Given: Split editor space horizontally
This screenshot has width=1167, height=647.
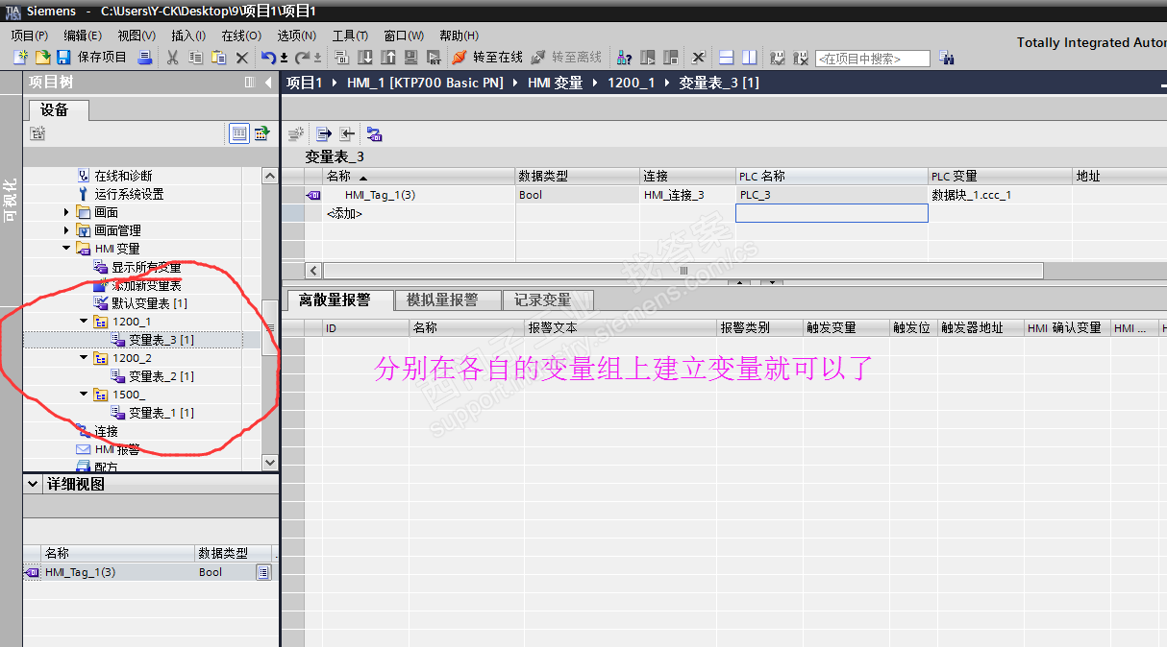Looking at the screenshot, I should [x=726, y=58].
